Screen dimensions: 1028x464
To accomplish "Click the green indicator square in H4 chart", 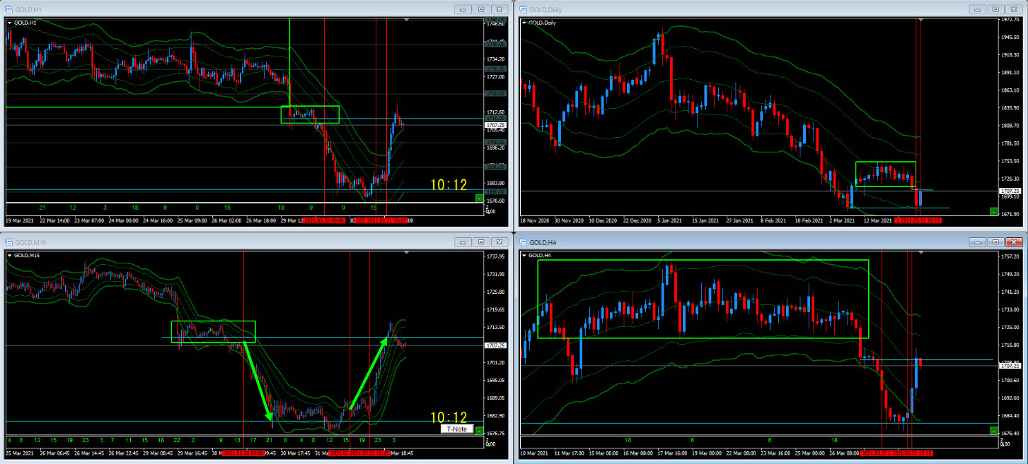I will 994,430.
